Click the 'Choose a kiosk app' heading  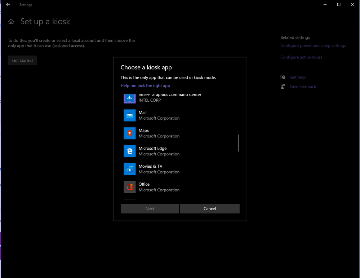click(x=146, y=67)
